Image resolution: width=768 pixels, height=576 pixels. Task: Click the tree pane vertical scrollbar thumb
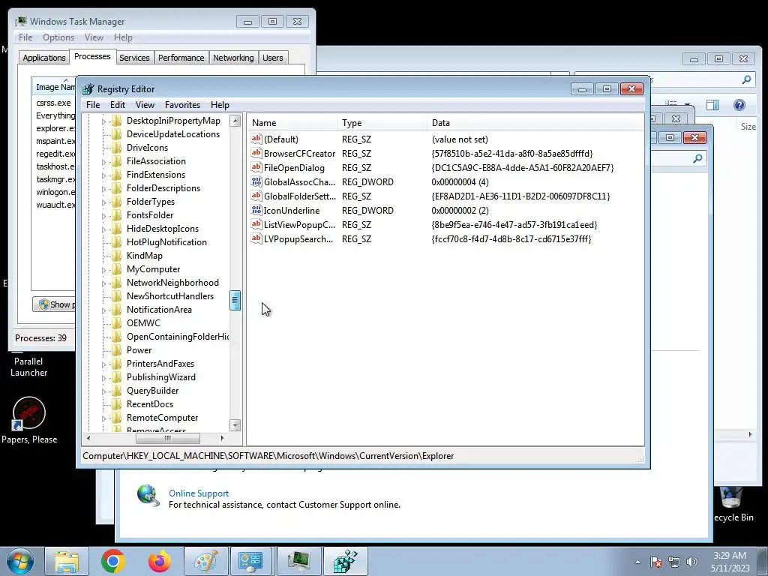[x=235, y=300]
